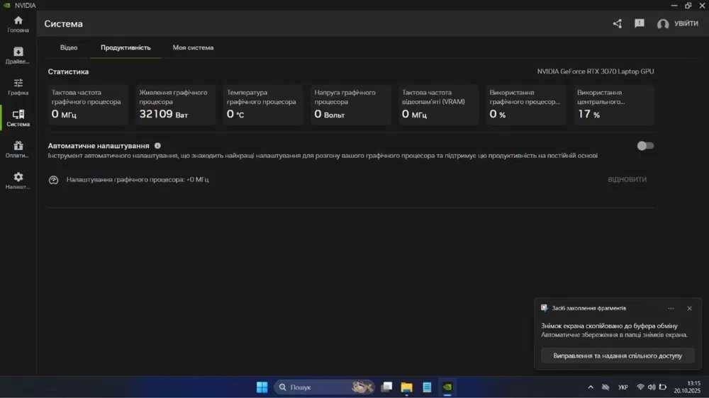Click the NVIDIA app taskbar icon
The width and height of the screenshot is (709, 398).
coord(447,387)
